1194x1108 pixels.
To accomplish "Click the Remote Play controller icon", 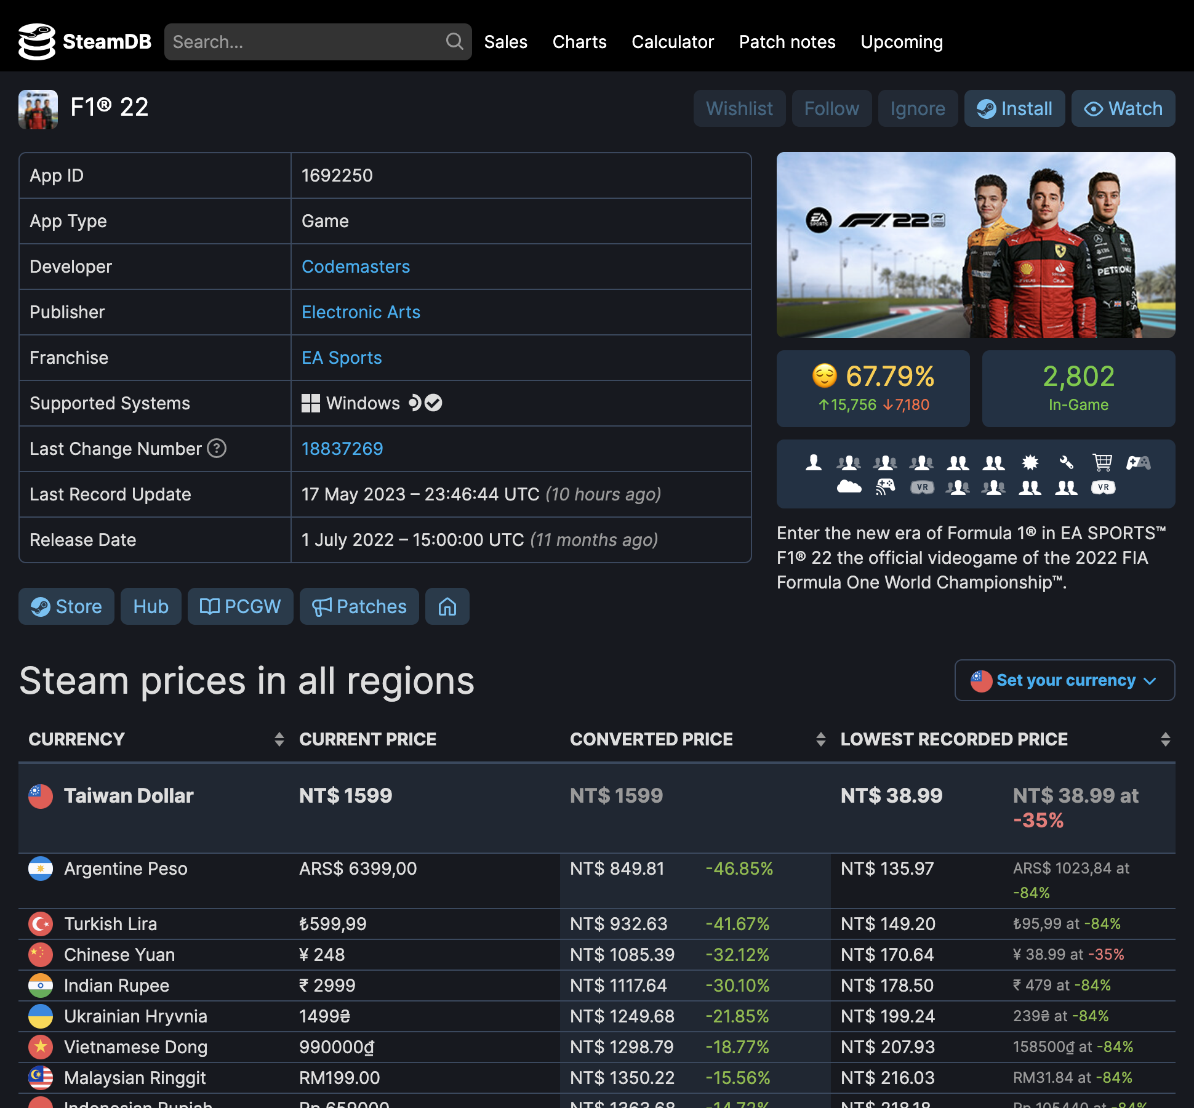I will tap(885, 488).
